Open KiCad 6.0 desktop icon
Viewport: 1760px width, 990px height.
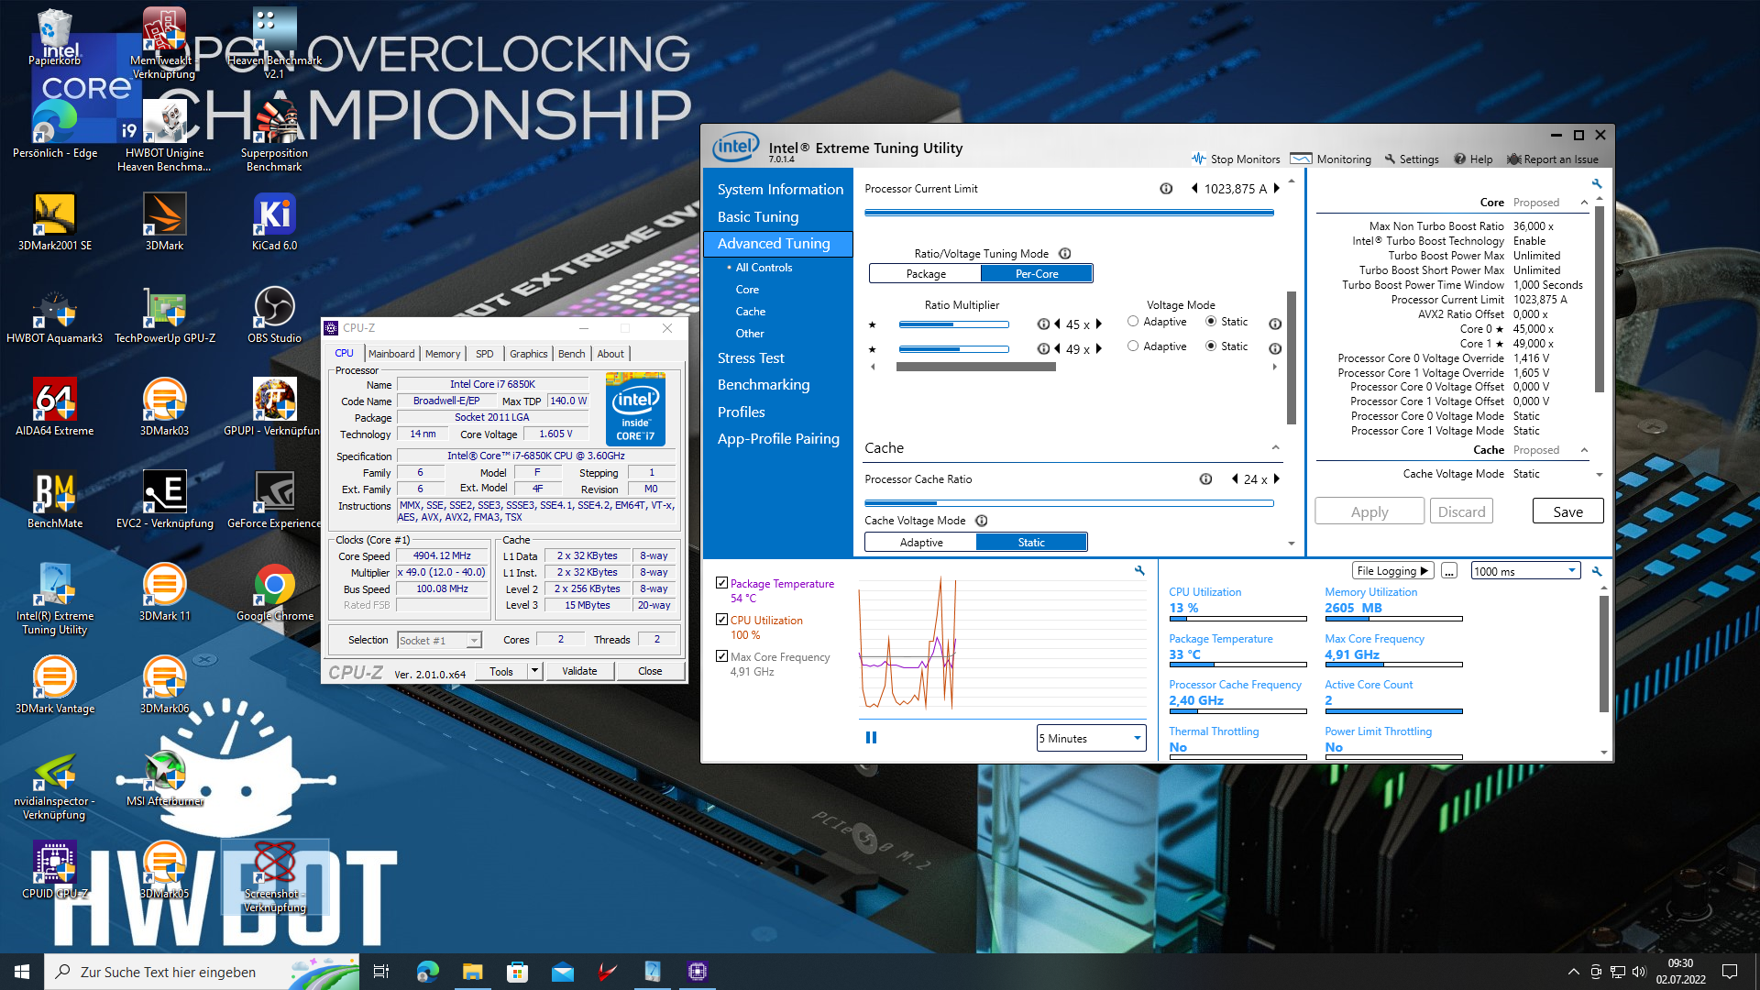tap(274, 221)
